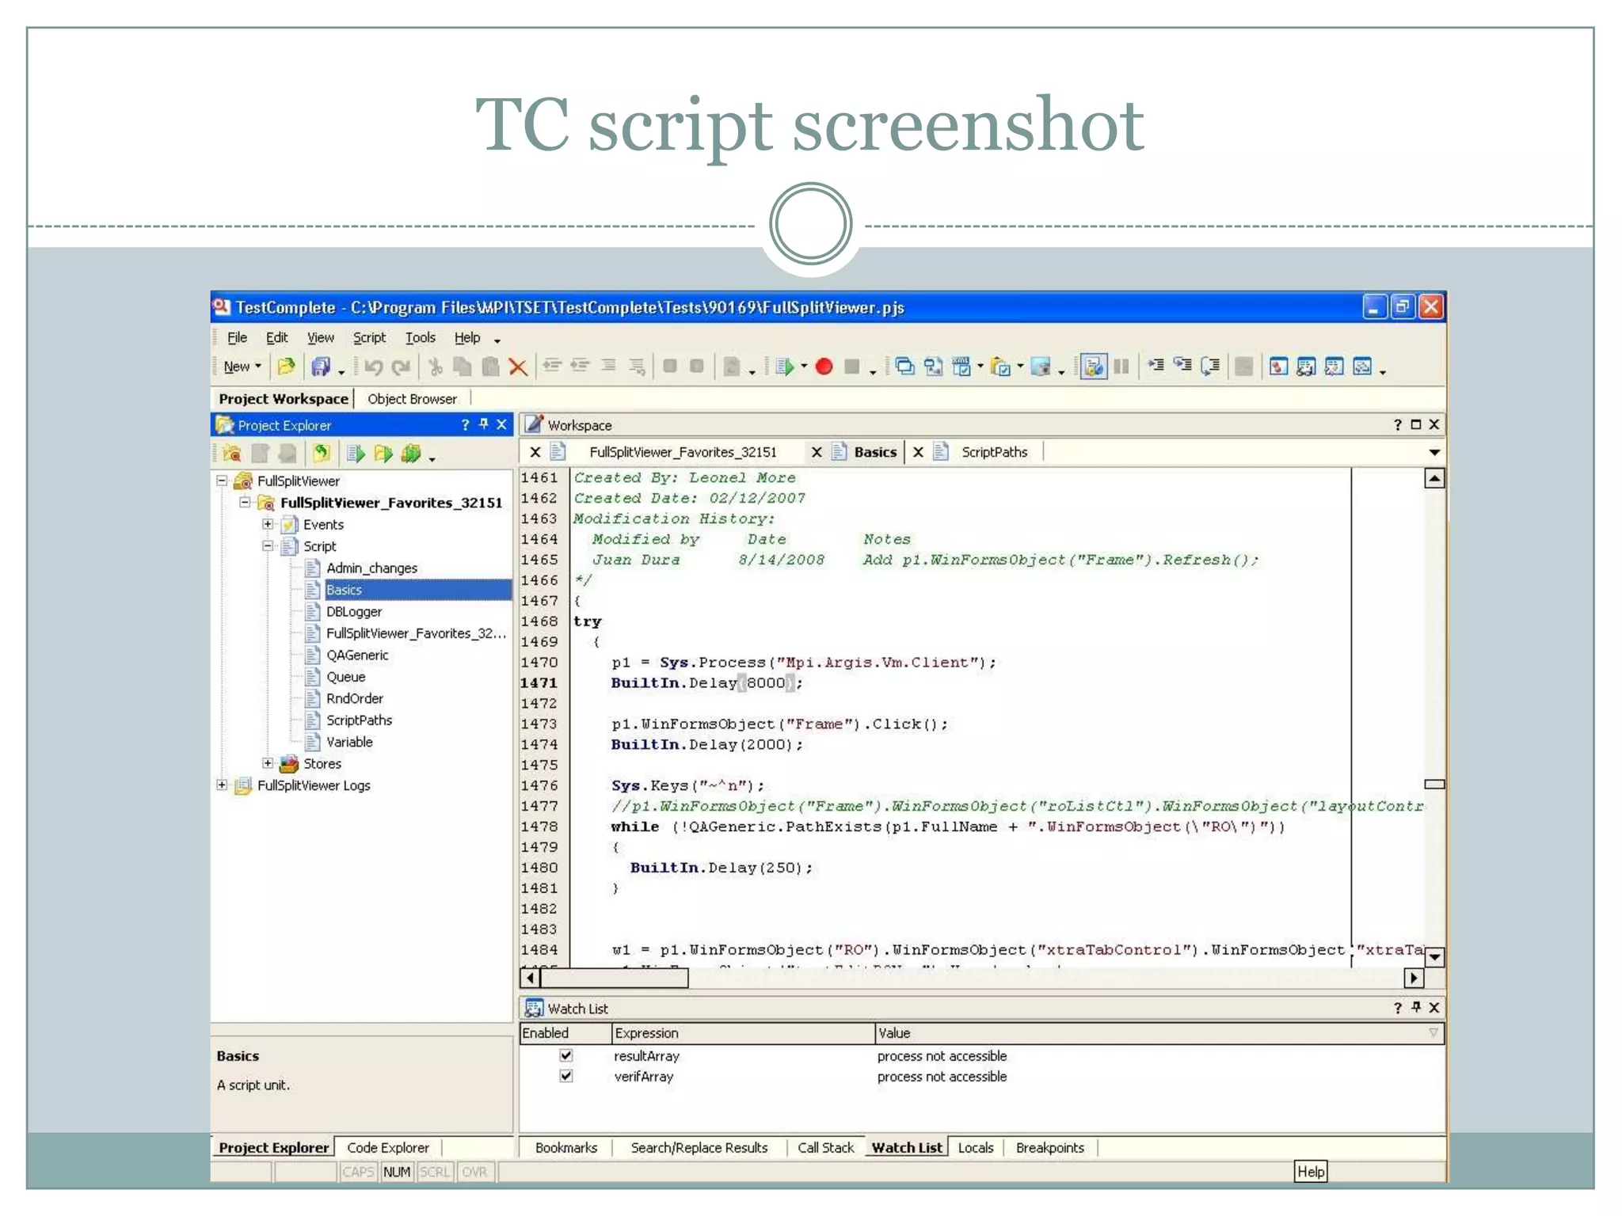Expand the FullSplitViewer Logs node
Viewport: 1622px width, 1216px height.
coord(223,785)
